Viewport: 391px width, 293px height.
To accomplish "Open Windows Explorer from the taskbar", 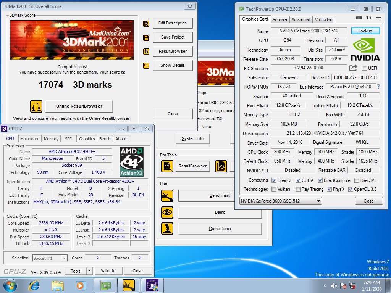I will (58, 285).
